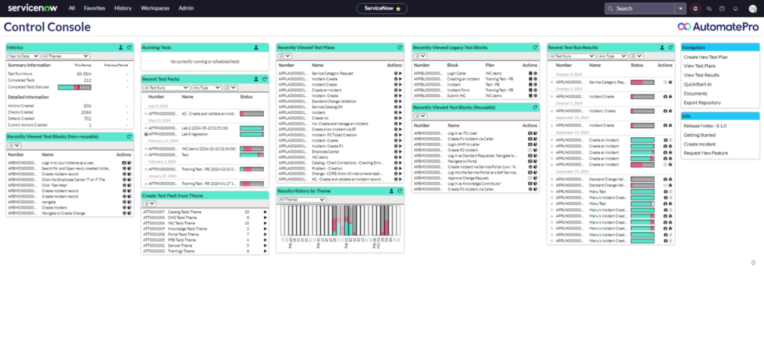
Task: Refresh Recently Viewed Test Plans panel
Action: click(400, 48)
